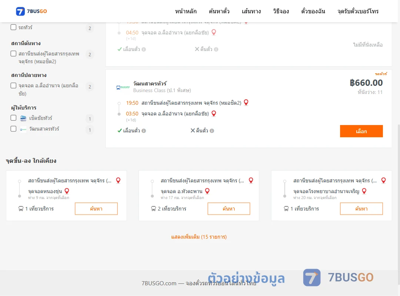Click map pin beside จุดจอดโรงพยาบาลอำนาจเจริญ
This screenshot has width=400, height=296.
[x=364, y=191]
